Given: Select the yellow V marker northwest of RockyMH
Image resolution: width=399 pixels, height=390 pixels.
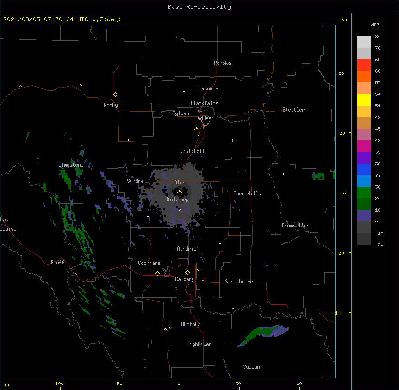Looking at the screenshot, I should tap(81, 85).
